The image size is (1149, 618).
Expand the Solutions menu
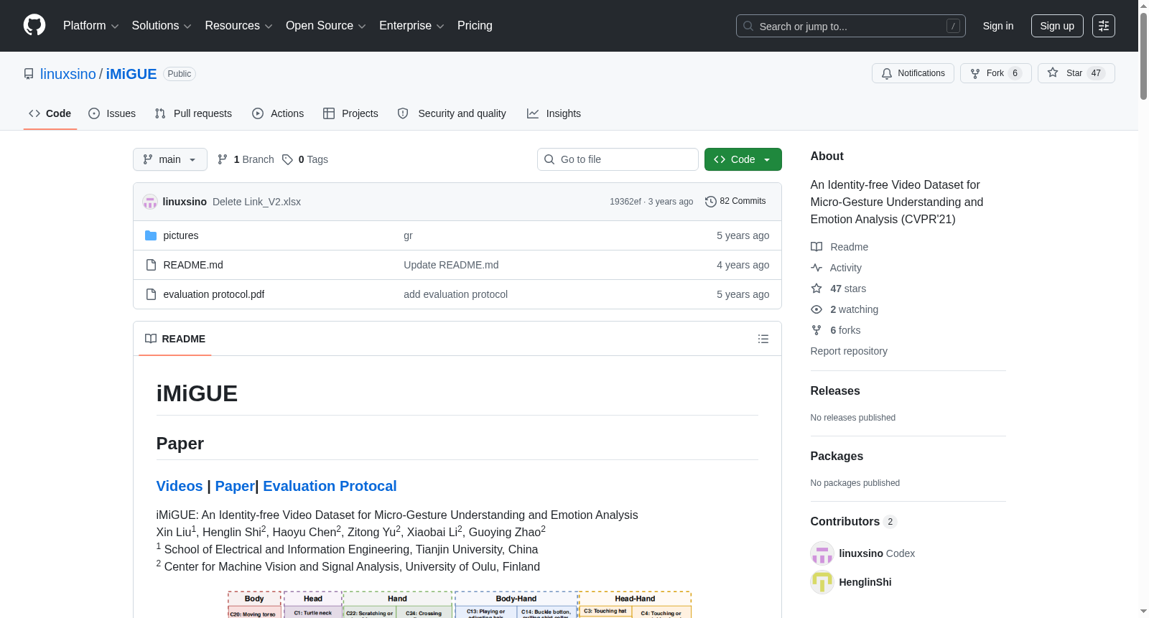pos(162,26)
